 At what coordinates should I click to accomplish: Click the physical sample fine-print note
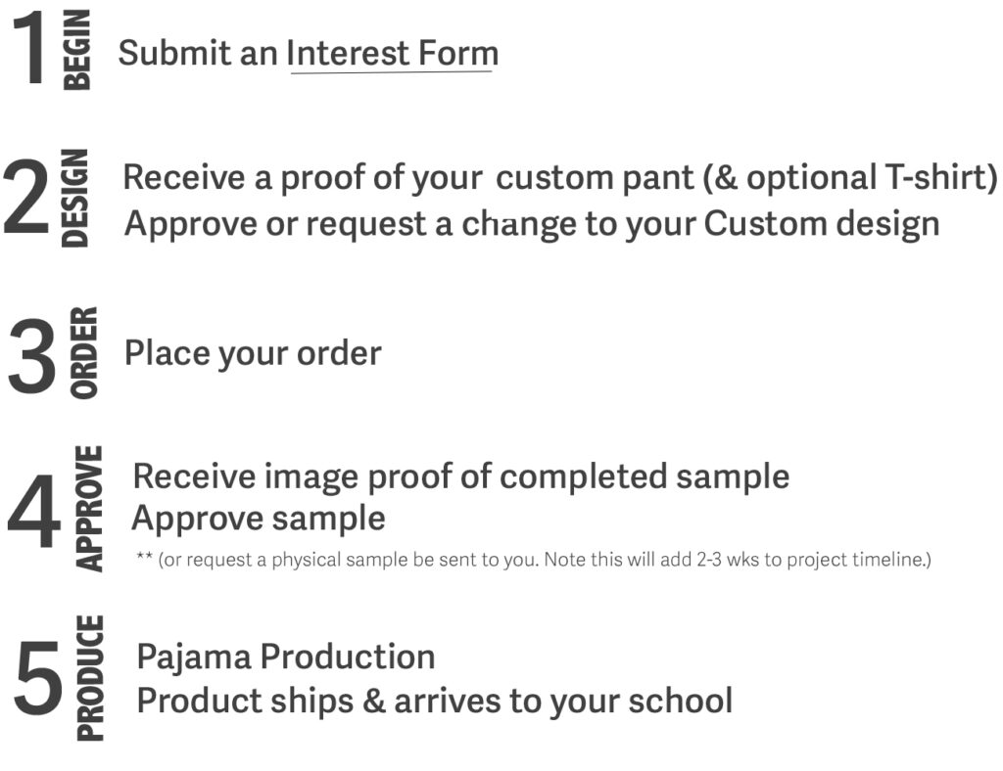[534, 561]
